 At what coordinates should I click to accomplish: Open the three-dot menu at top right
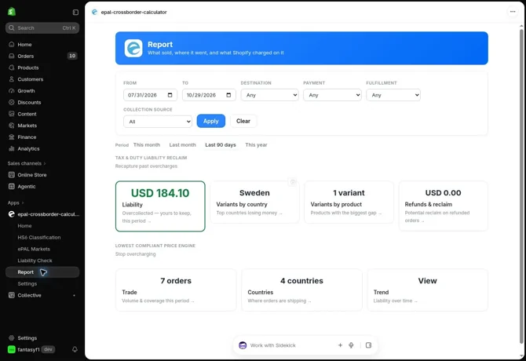[x=513, y=12]
